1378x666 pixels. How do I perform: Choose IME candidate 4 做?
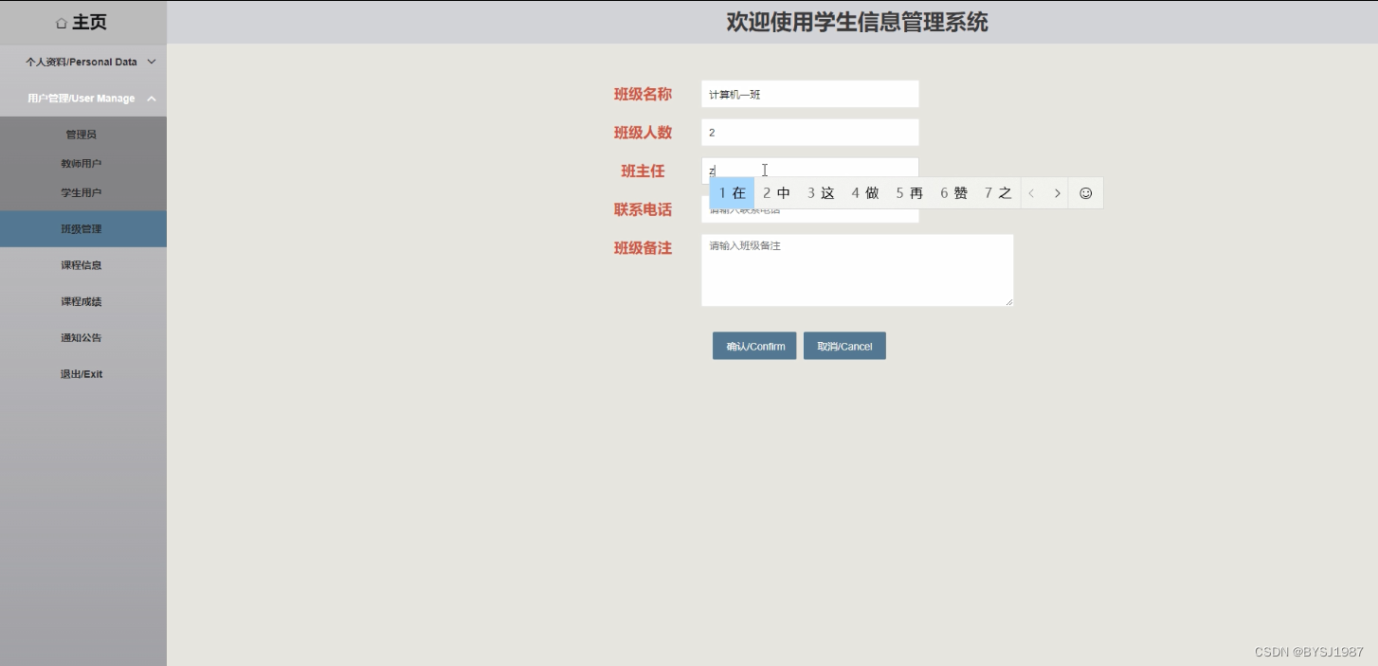pos(865,193)
